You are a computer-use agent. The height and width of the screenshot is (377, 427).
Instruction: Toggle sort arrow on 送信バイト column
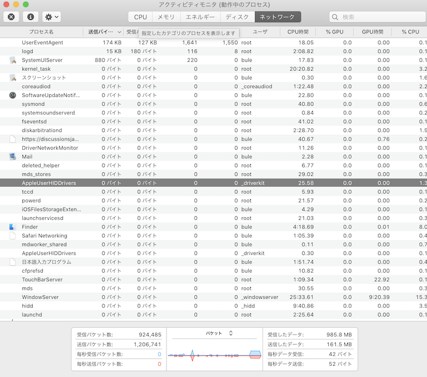pos(119,32)
